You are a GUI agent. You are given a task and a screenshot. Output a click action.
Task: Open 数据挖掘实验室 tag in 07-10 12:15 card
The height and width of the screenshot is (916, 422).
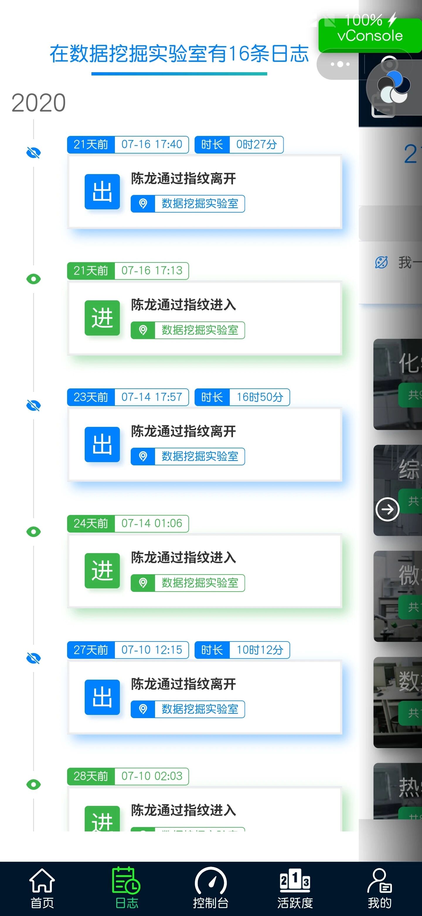[200, 709]
